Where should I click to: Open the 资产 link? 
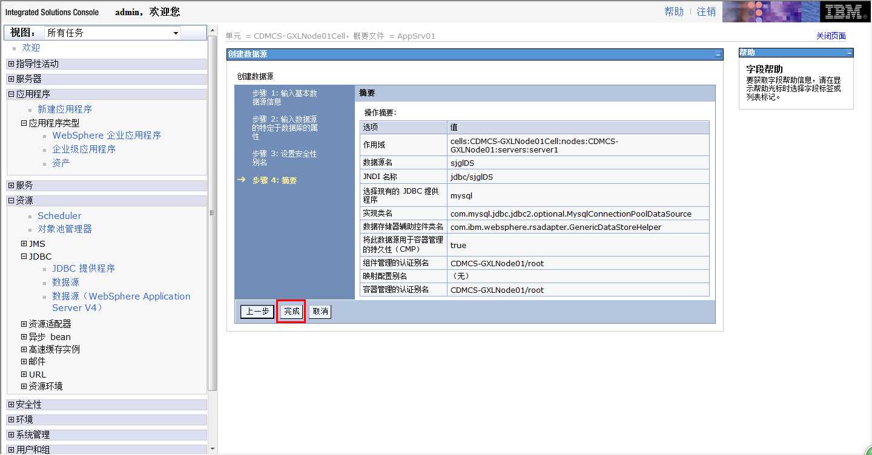tap(61, 163)
